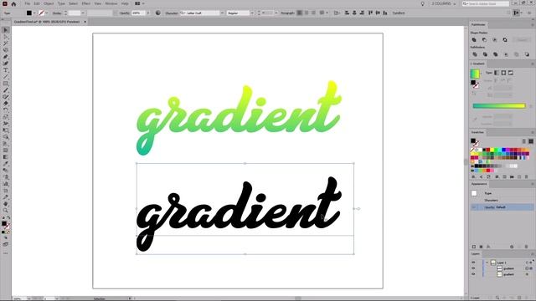Click the Opacity label link
This screenshot has height=301, width=536.
tap(125, 13)
